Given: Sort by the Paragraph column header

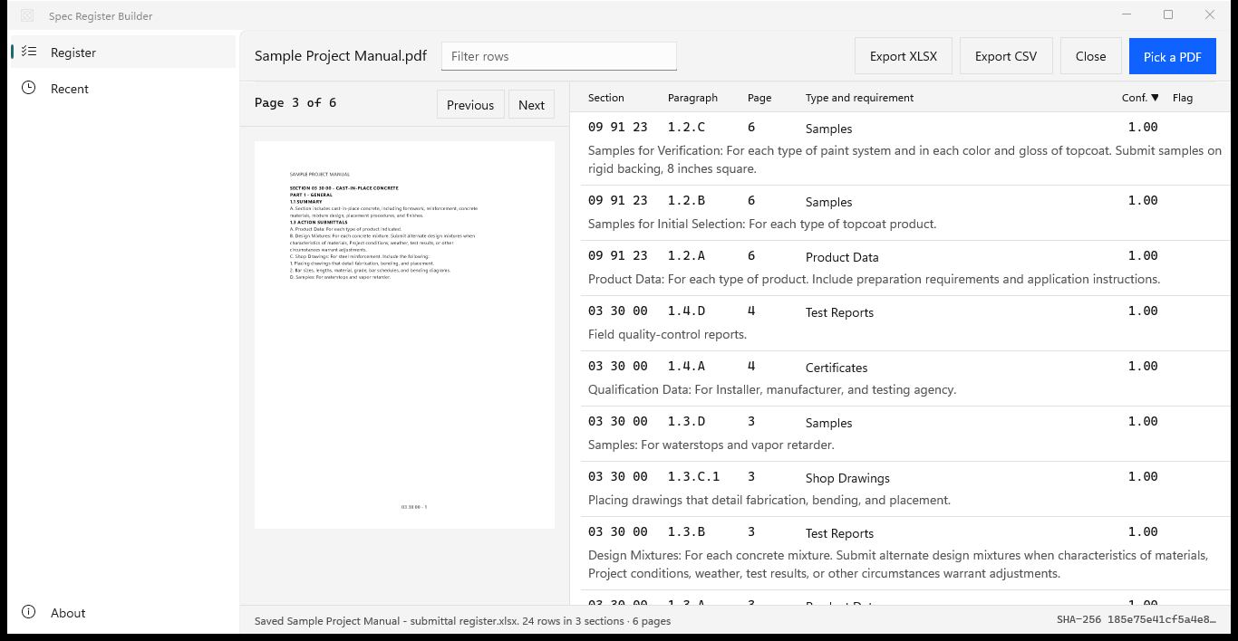Looking at the screenshot, I should pos(692,98).
